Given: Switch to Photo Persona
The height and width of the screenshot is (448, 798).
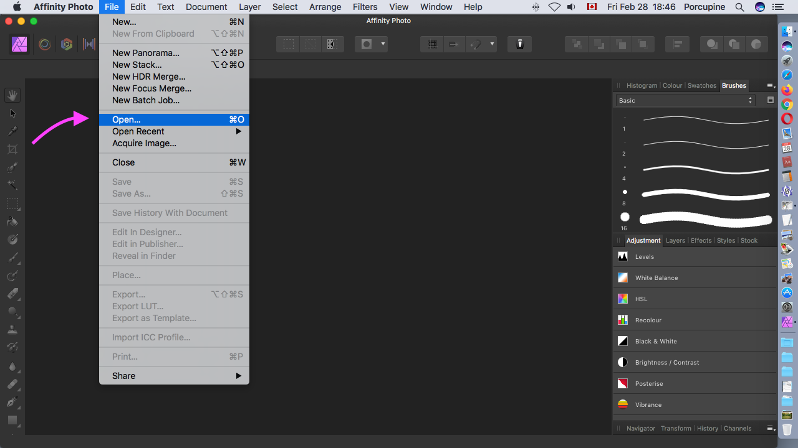Looking at the screenshot, I should coord(20,44).
